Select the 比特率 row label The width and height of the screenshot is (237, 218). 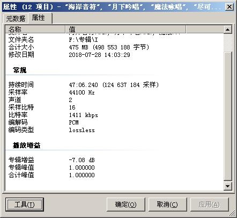pyautogui.click(x=18, y=115)
